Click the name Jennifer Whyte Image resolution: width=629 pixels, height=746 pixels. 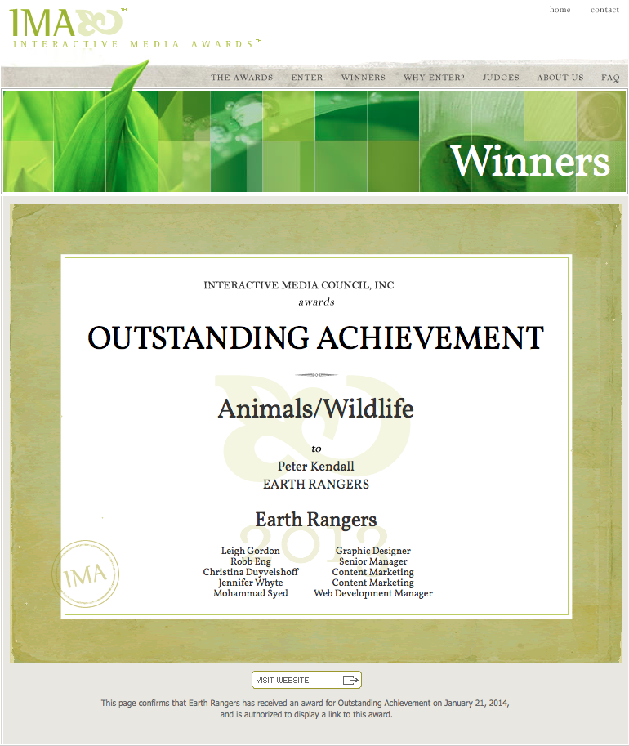tap(251, 583)
